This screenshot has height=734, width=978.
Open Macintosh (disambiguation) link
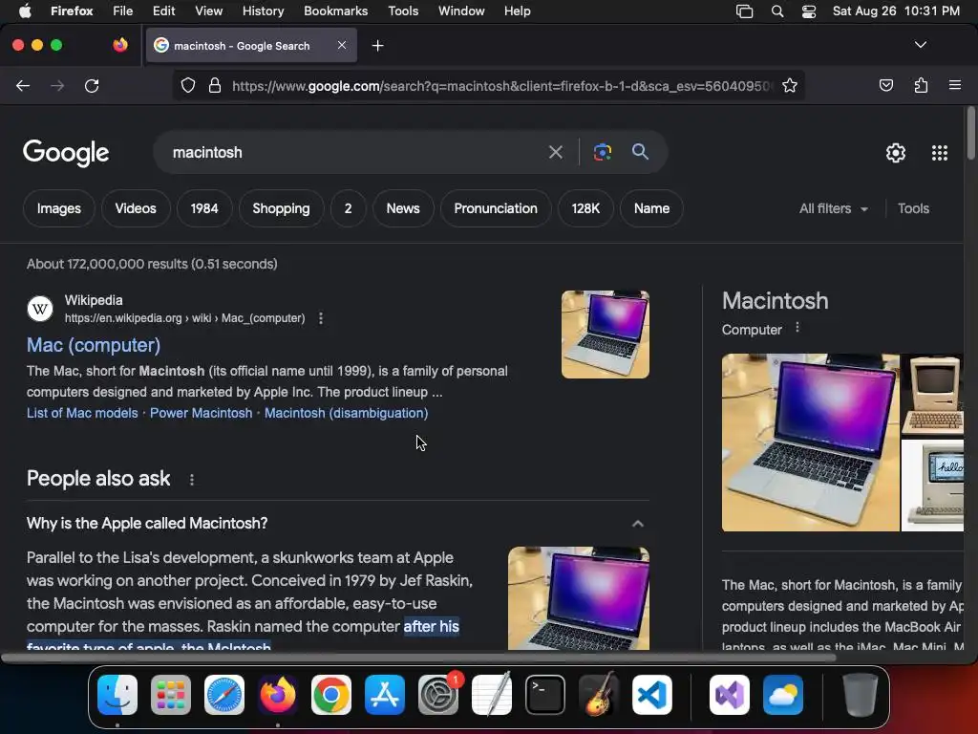coord(346,413)
